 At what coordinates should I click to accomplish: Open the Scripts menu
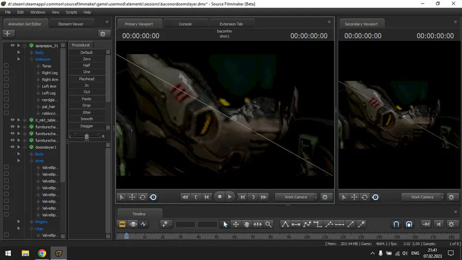[71, 12]
